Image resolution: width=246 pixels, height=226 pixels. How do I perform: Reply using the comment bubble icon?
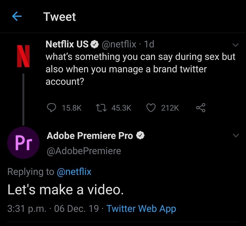click(x=51, y=108)
